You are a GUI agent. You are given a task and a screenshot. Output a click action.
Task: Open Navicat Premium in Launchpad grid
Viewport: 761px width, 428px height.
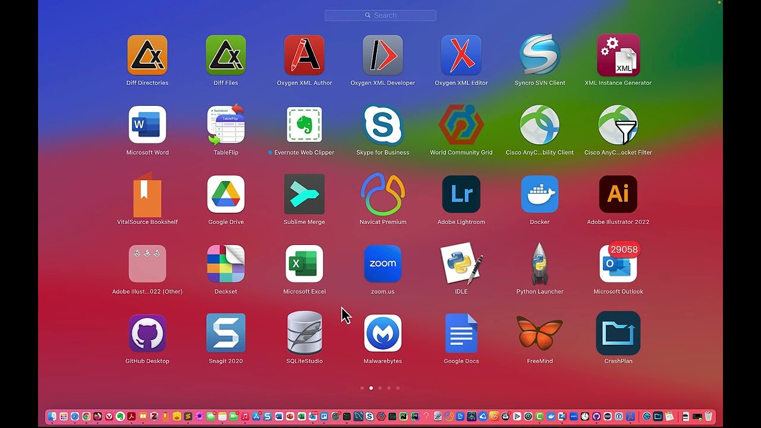383,194
